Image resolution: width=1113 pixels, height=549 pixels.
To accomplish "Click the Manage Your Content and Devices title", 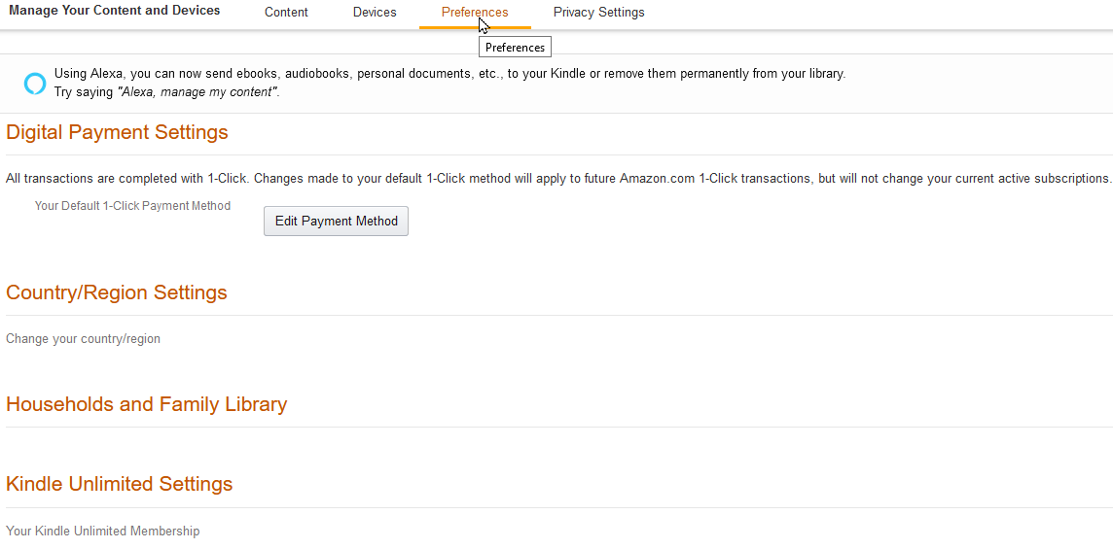I will pos(115,11).
